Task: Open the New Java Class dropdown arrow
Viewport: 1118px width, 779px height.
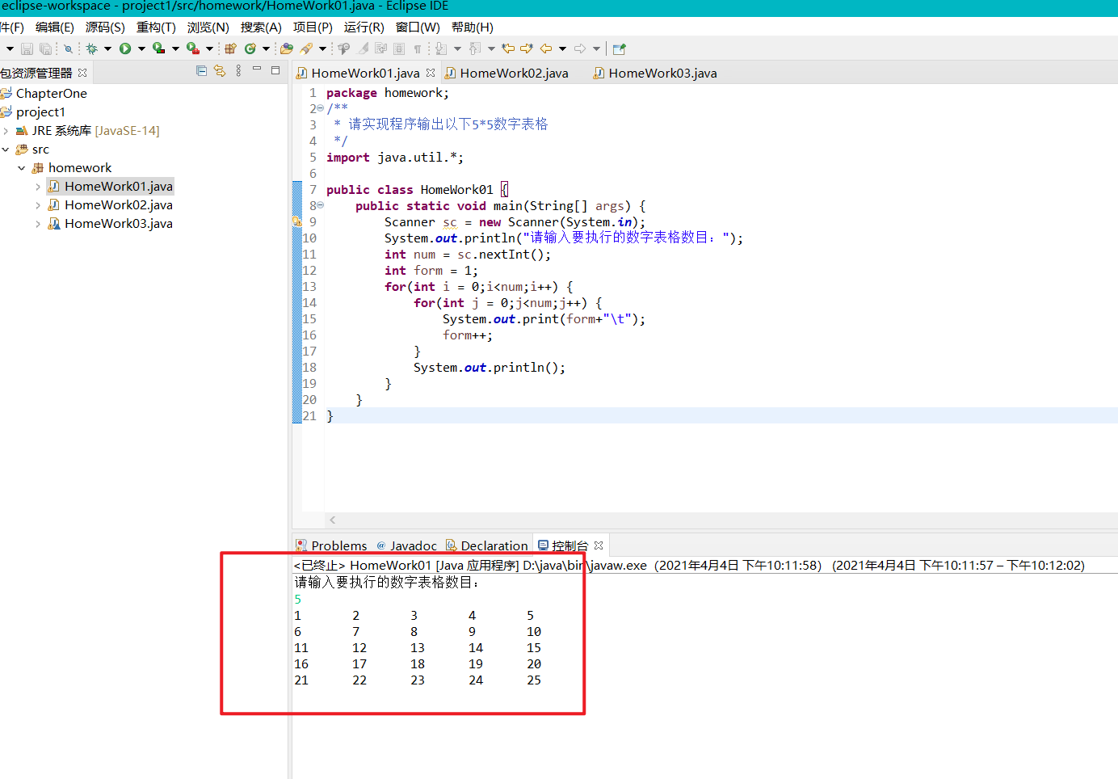Action: point(266,48)
